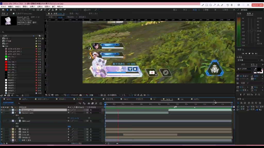Screen dimensions: 264x148
Task: Open the shortcut dropdown in the Preview panel
Action: pos(247,60)
